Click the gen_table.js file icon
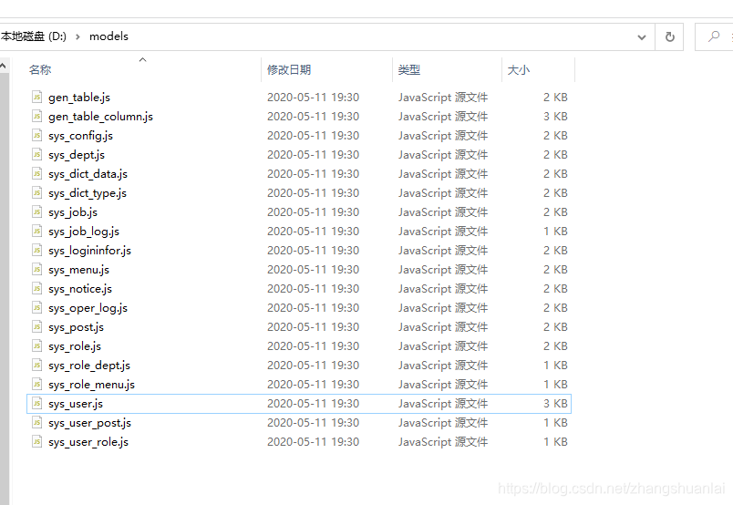The image size is (733, 505). click(x=37, y=97)
